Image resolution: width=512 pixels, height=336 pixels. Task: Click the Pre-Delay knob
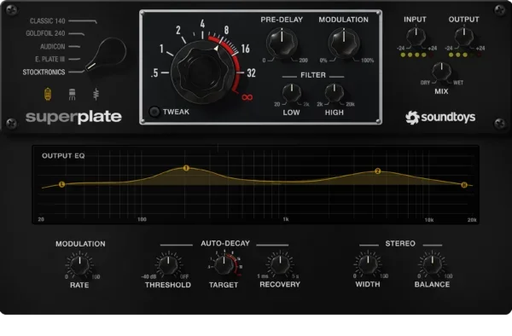(282, 43)
